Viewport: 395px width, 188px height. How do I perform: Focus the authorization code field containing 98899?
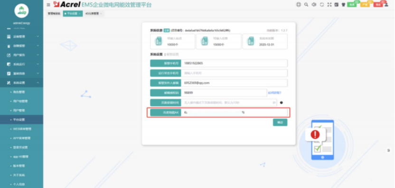[x=224, y=93]
